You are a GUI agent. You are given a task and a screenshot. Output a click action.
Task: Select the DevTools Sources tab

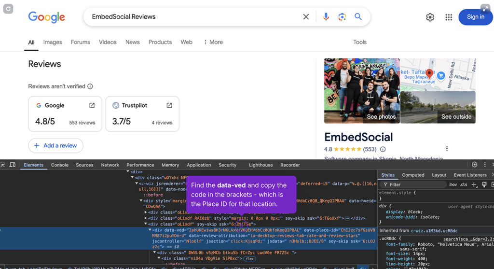(84, 165)
